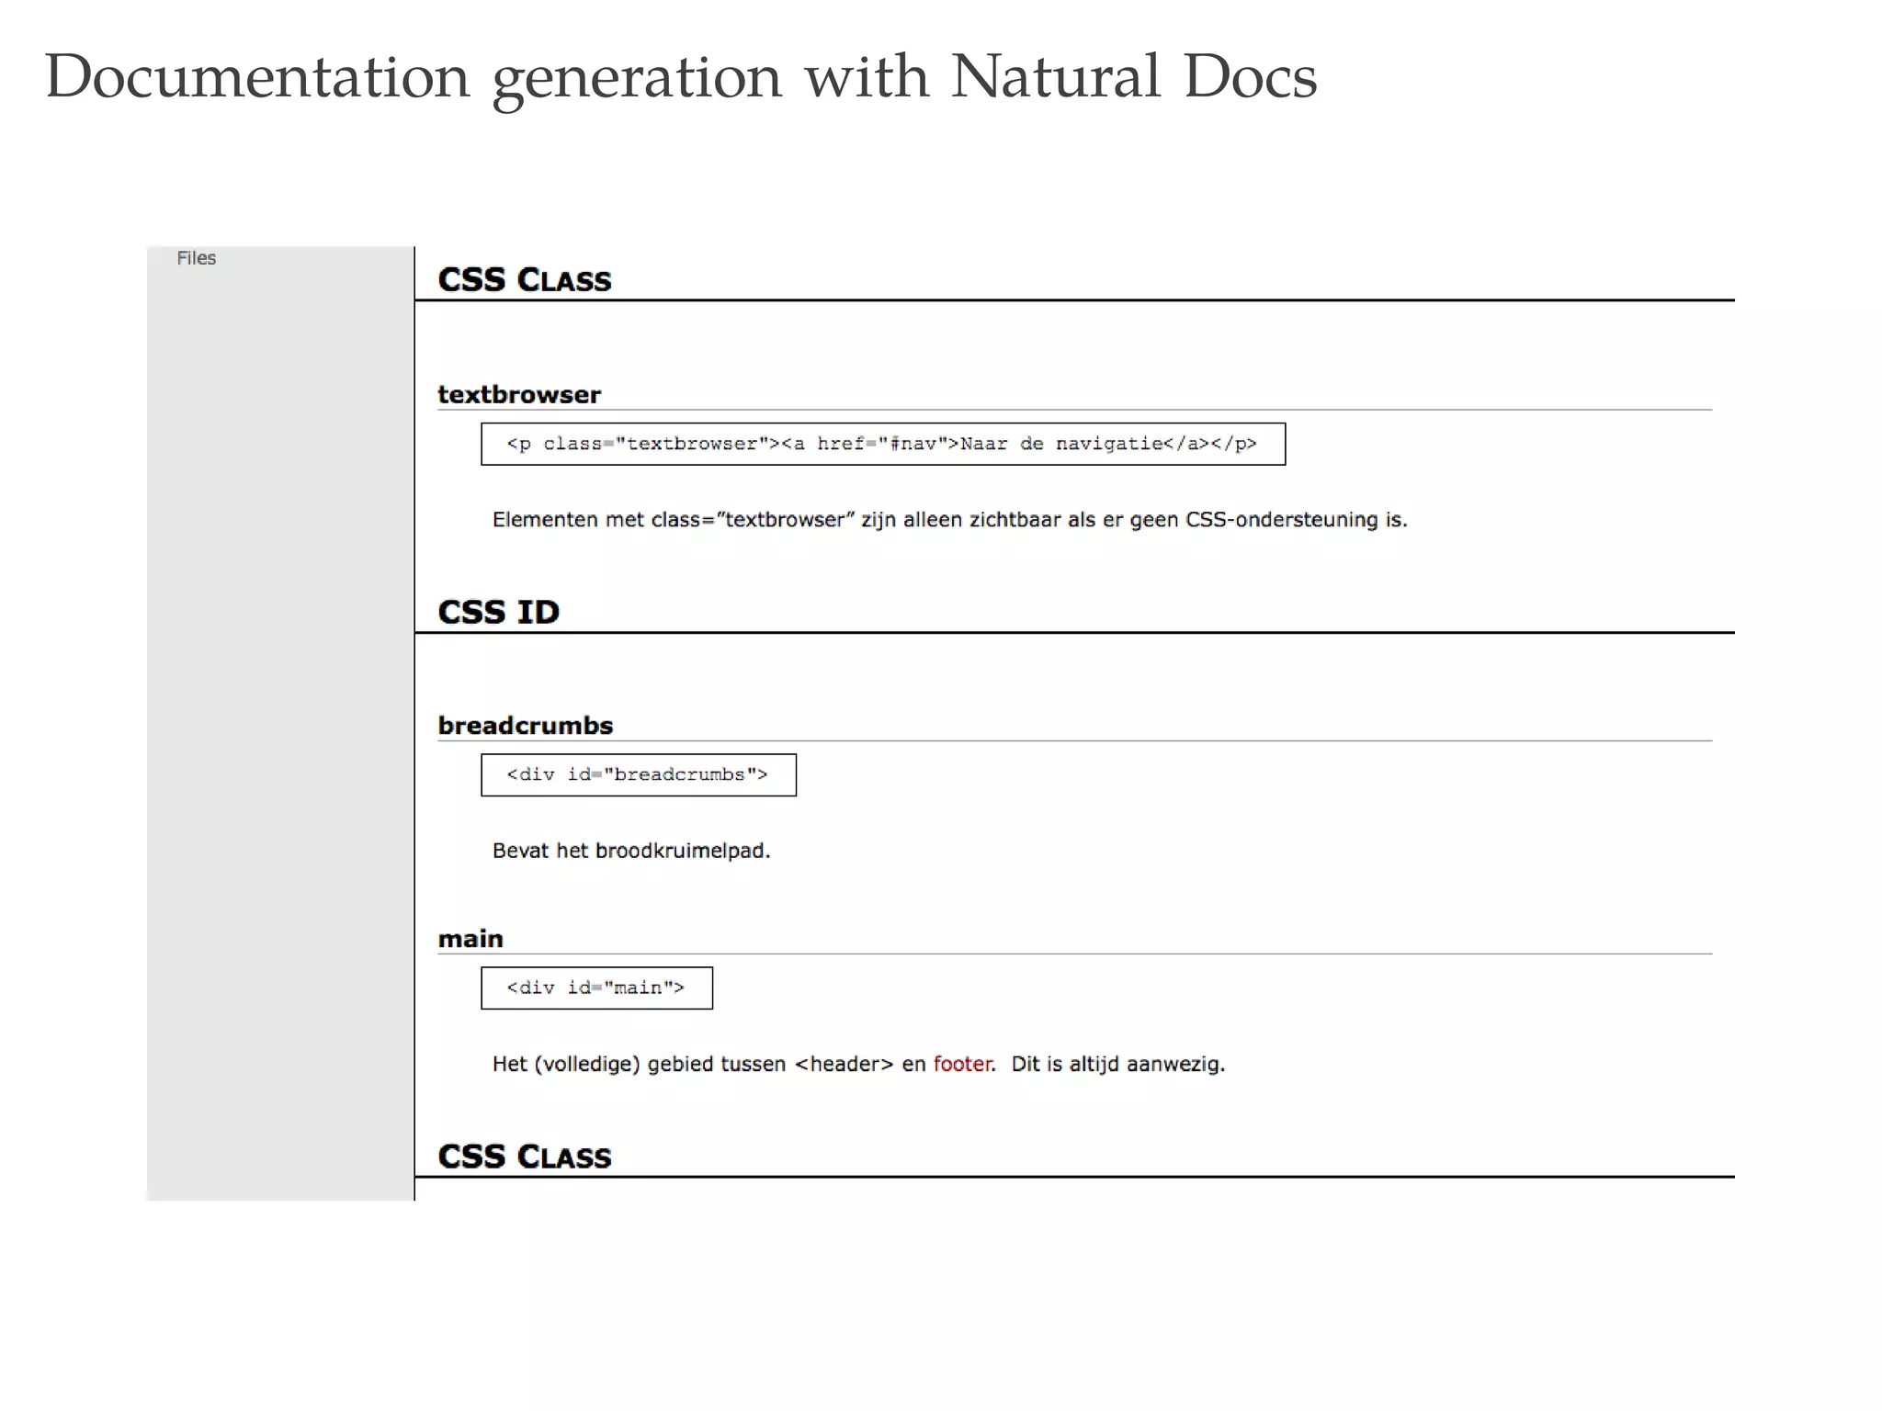Click the div id main code box
The image size is (1882, 1411).
pos(595,988)
